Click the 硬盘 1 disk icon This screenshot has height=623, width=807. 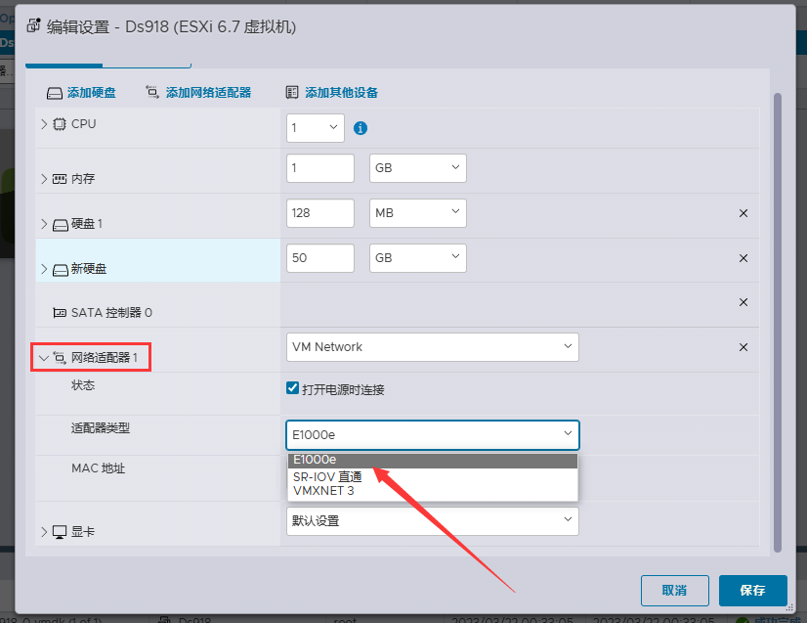click(x=61, y=225)
